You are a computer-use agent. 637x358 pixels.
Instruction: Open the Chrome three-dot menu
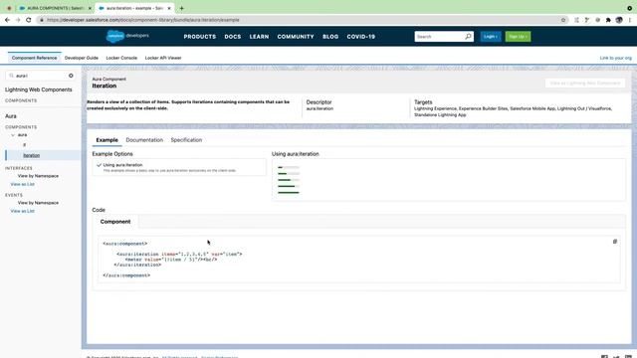coord(630,20)
